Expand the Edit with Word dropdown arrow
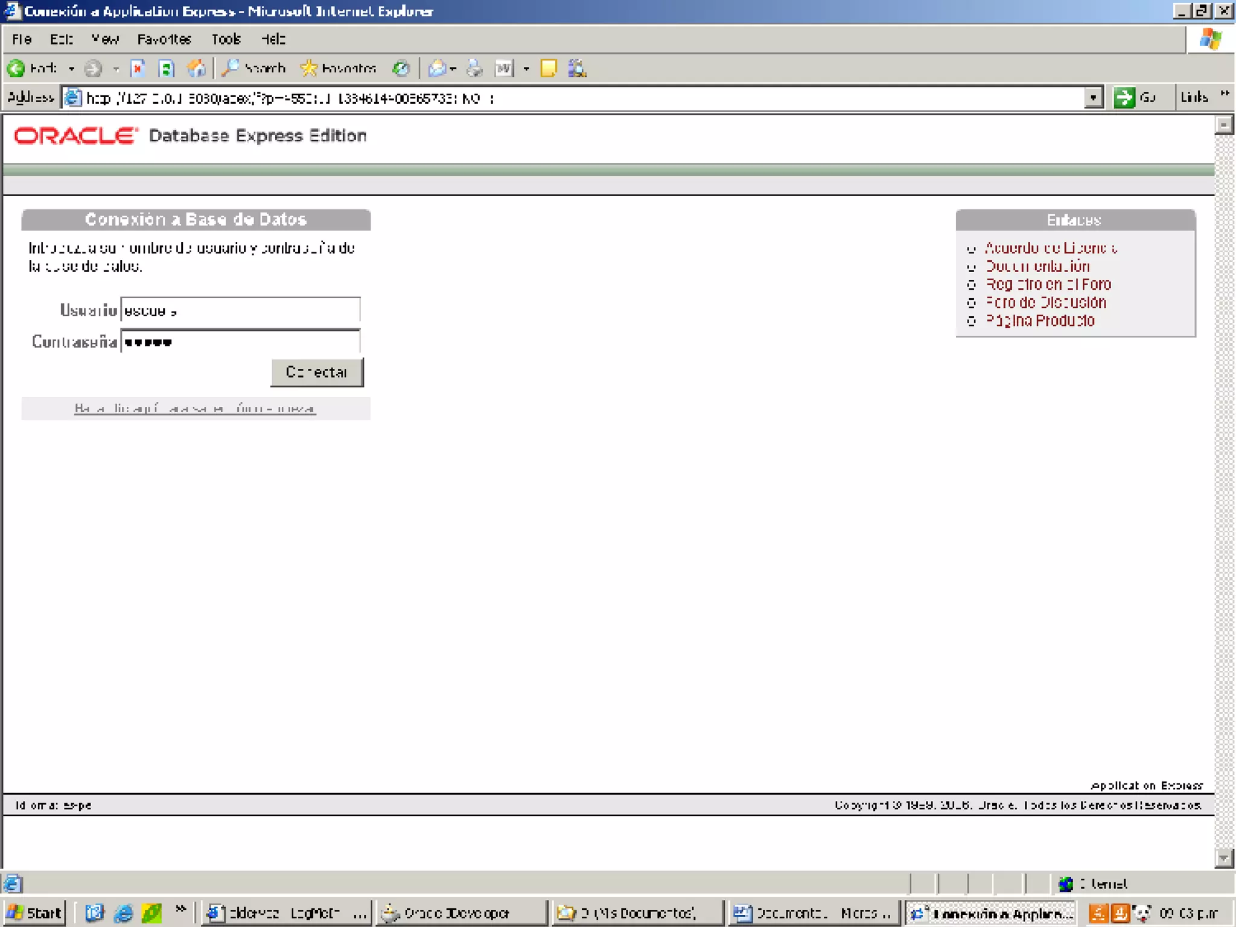Image resolution: width=1236 pixels, height=927 pixels. 526,69
